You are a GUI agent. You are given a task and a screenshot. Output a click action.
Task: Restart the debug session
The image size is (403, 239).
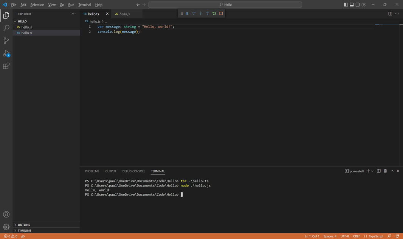[214, 14]
